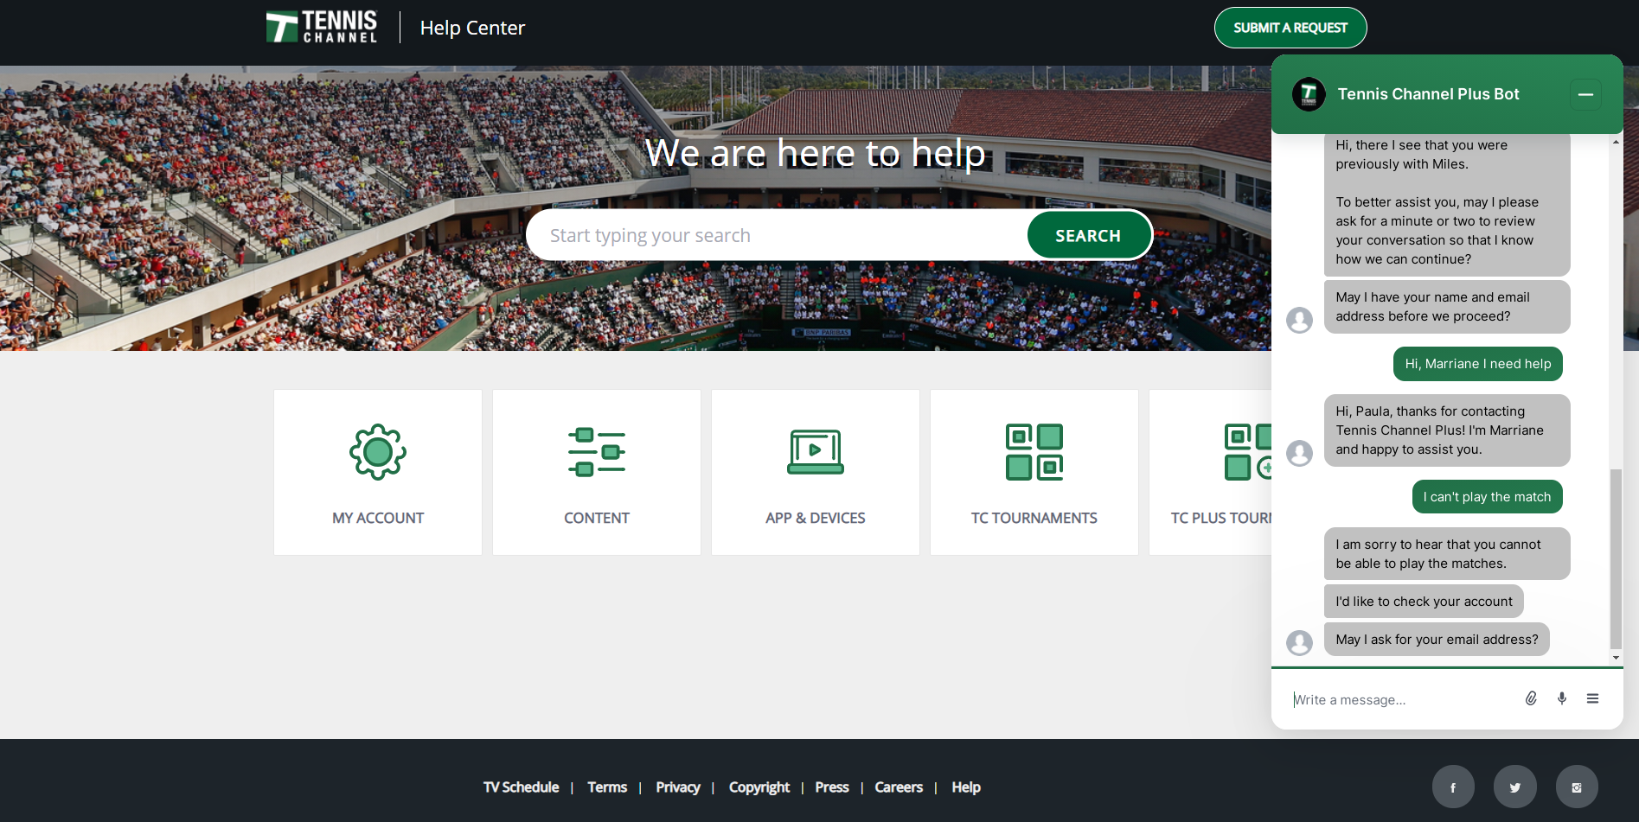Click the Submit a Request button
The image size is (1639, 822).
click(1290, 28)
